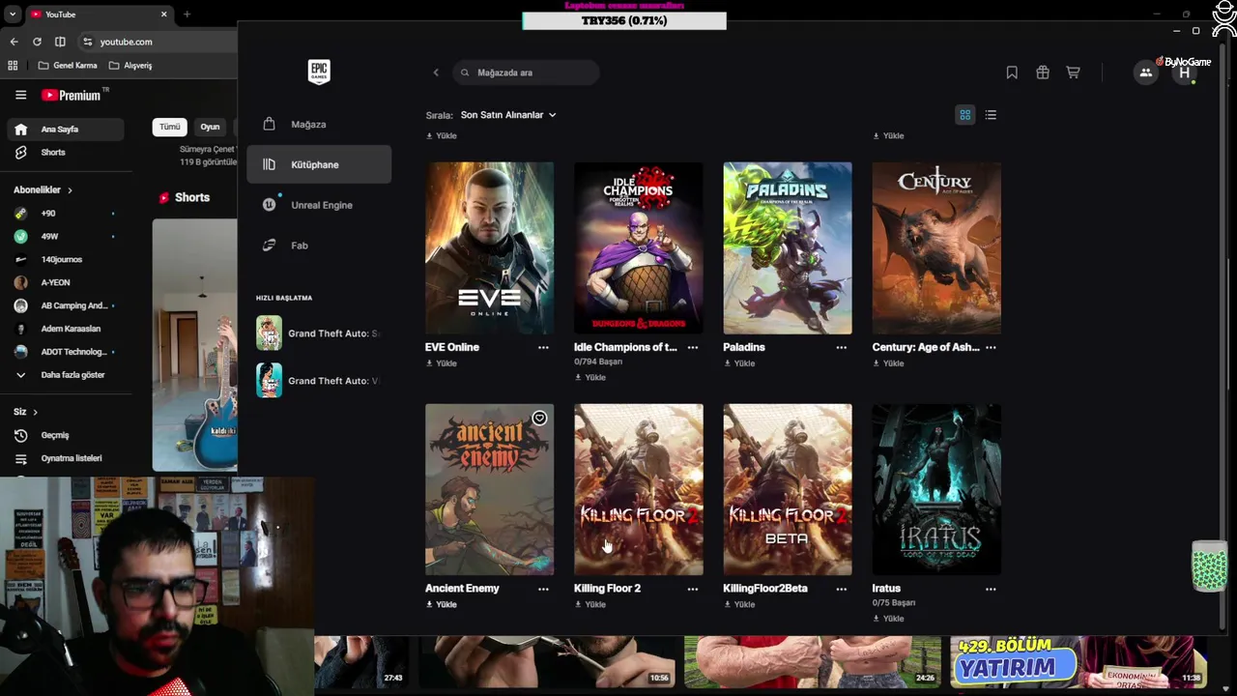Click the Epic Games logo
The height and width of the screenshot is (696, 1237).
point(319,72)
